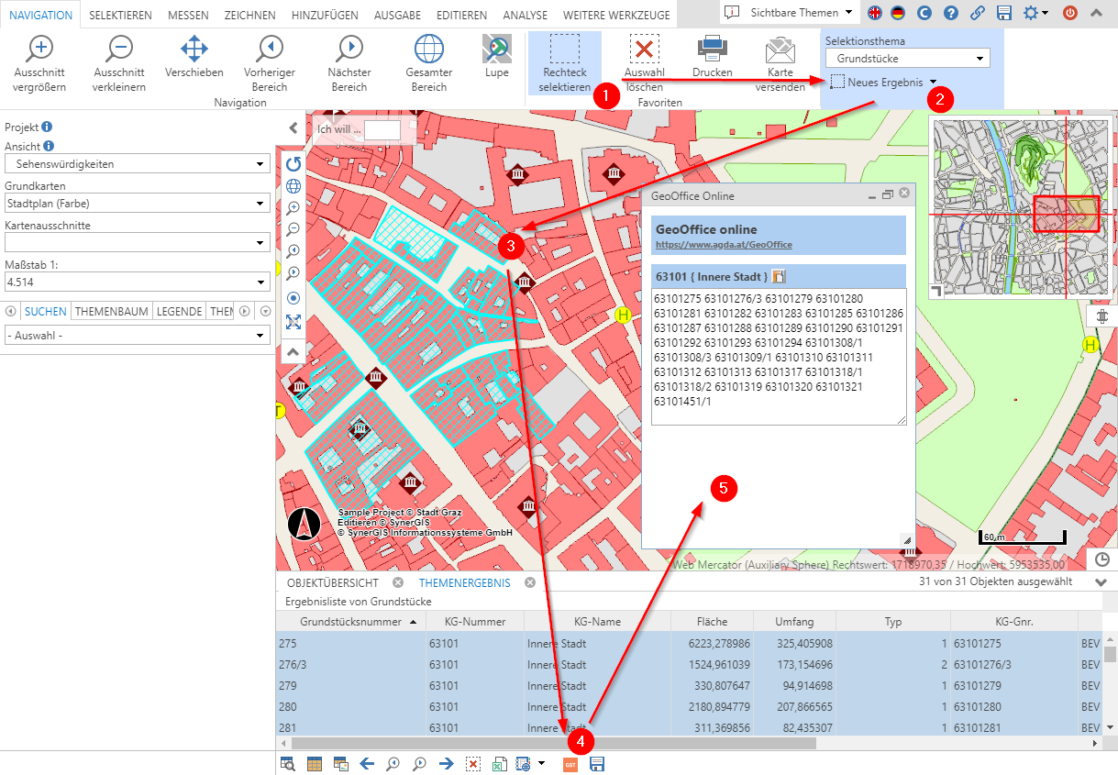Export results with the Excel icon
This screenshot has width=1118, height=775.
coord(501,763)
